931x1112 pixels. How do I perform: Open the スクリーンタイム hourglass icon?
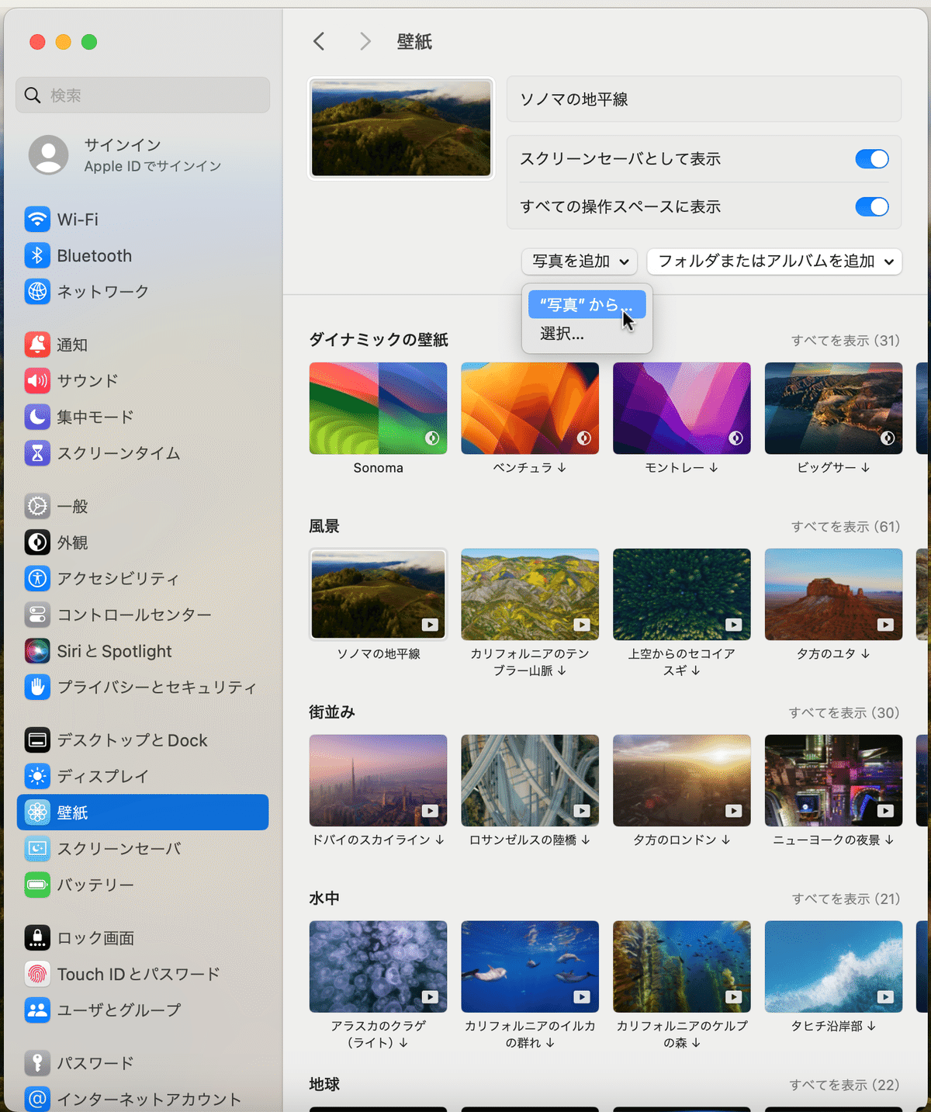(37, 453)
